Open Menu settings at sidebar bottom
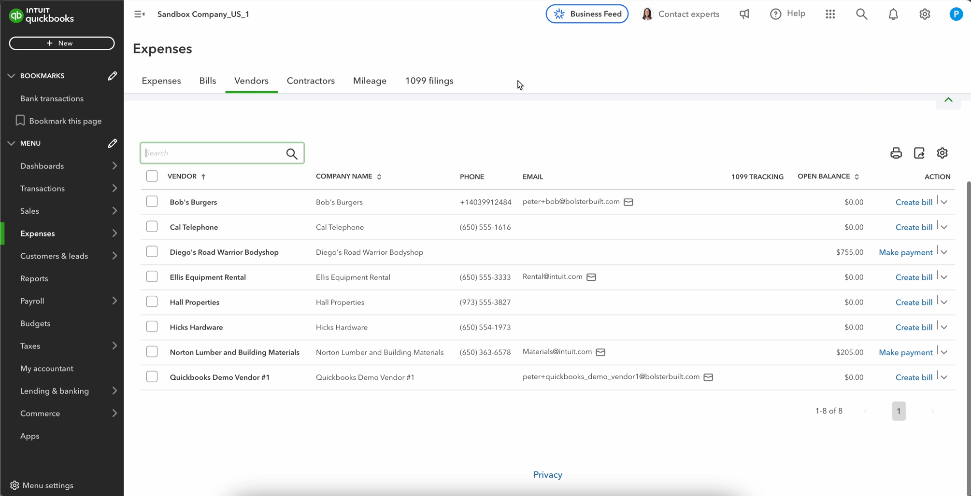The image size is (971, 496). pos(42,485)
